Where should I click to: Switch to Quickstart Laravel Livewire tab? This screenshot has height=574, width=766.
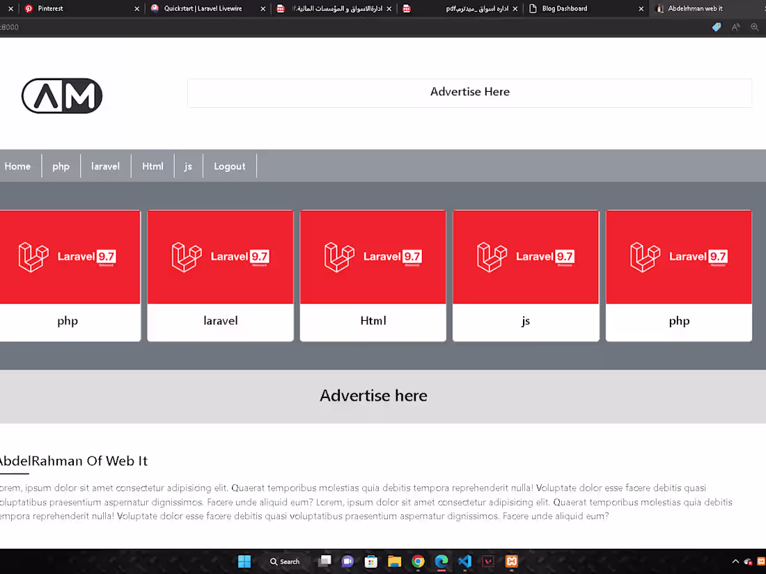pyautogui.click(x=207, y=8)
